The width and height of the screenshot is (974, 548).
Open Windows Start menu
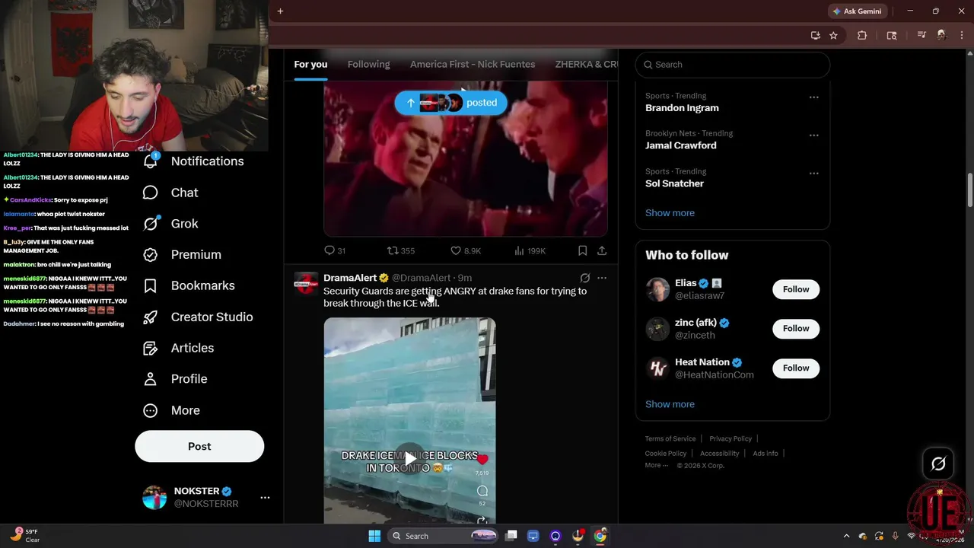(374, 536)
